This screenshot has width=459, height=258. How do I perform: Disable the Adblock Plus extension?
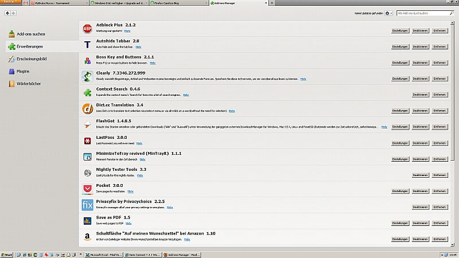click(x=420, y=30)
